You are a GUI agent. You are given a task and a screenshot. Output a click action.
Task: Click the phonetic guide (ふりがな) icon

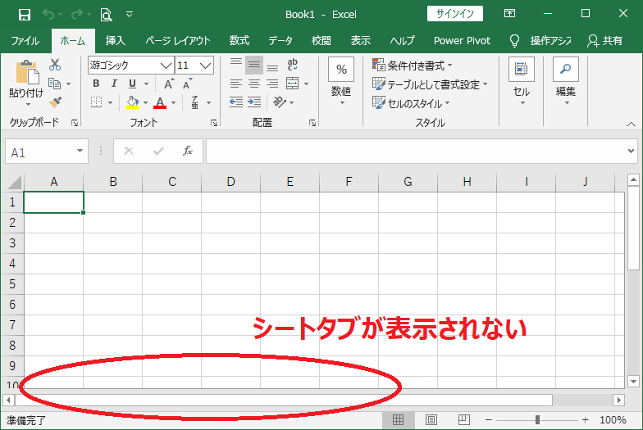(x=195, y=102)
